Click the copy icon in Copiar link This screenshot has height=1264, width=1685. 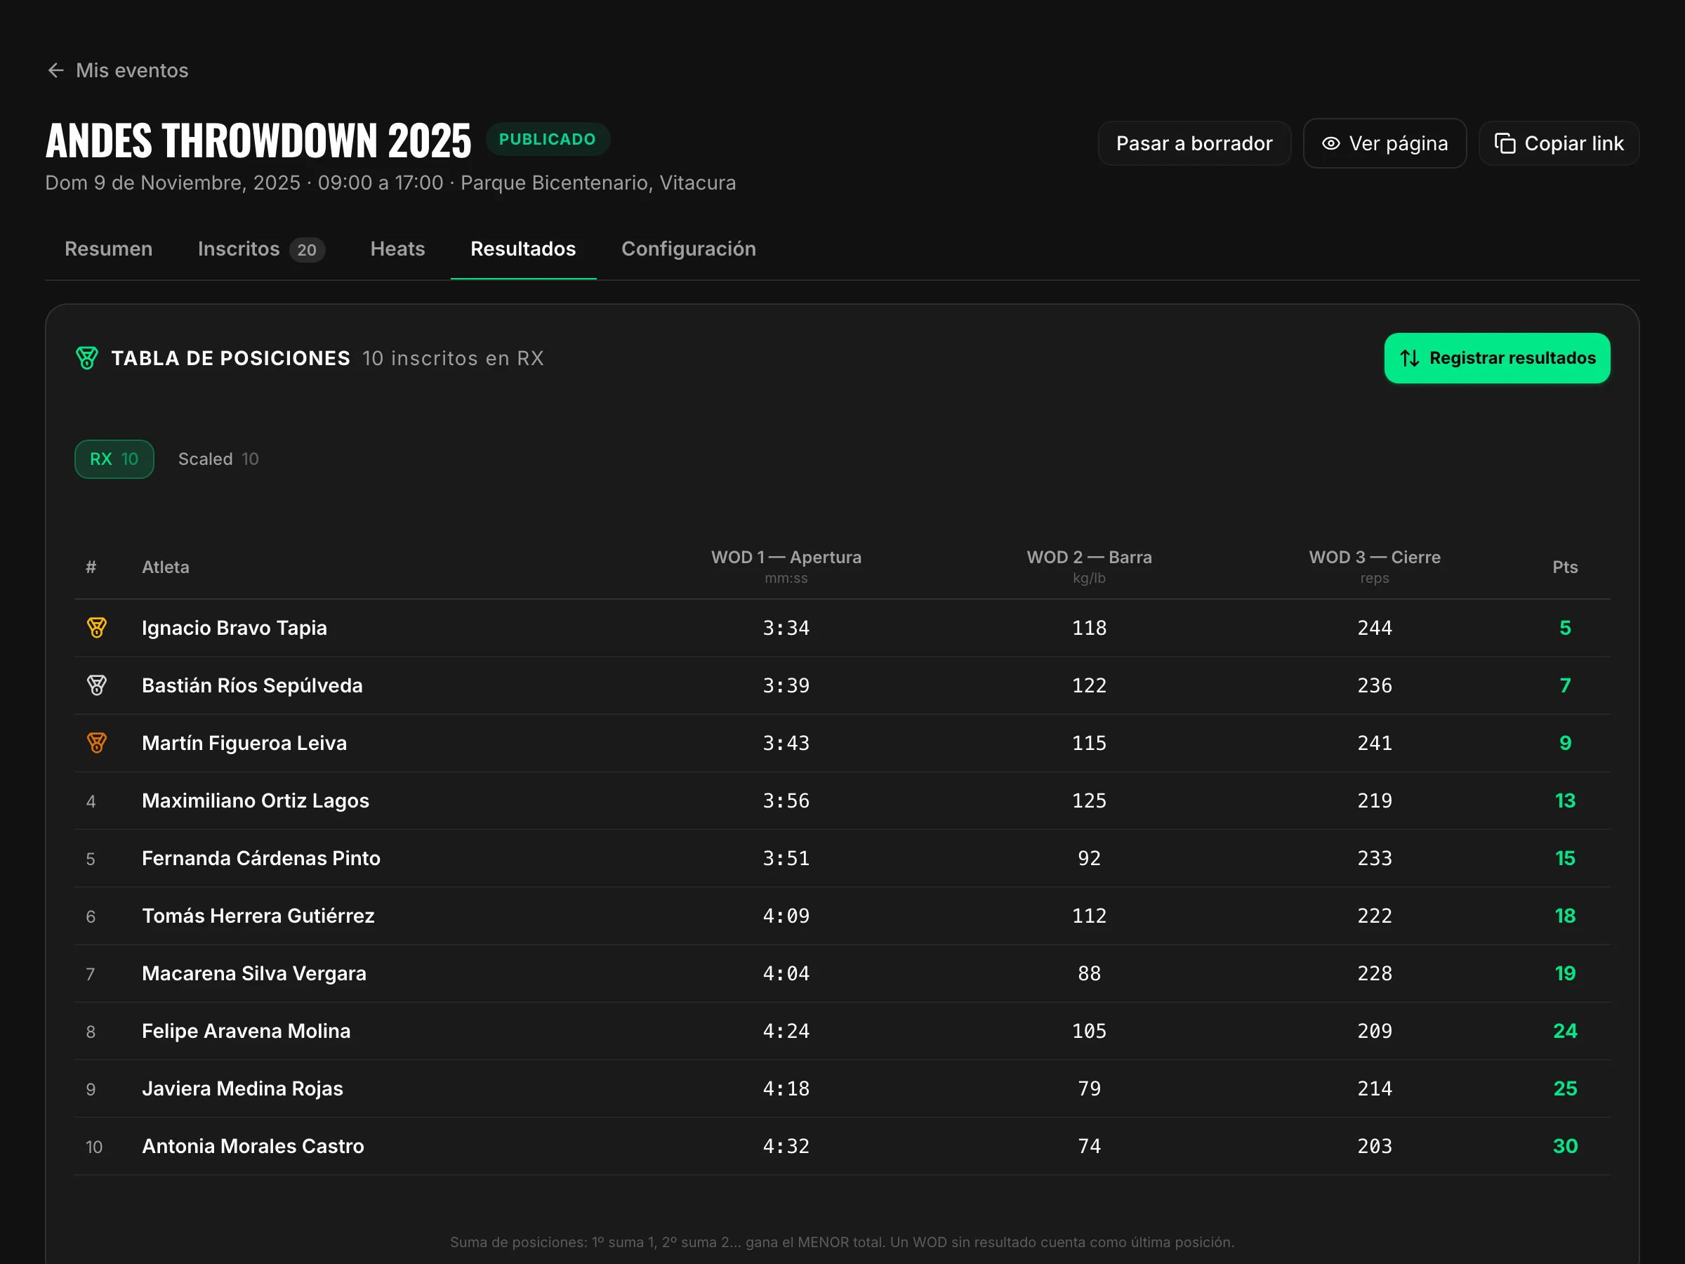pyautogui.click(x=1505, y=143)
